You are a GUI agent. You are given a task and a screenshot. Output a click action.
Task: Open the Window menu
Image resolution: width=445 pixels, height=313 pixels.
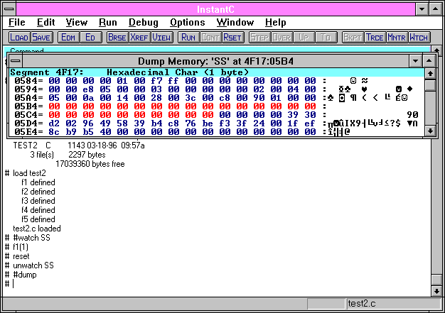(235, 23)
